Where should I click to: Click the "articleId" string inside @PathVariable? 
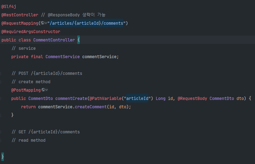point(137,99)
